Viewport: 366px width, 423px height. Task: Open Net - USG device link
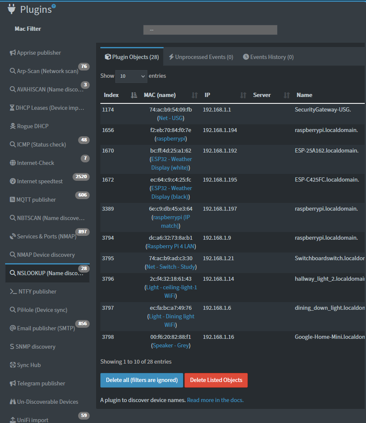coord(171,118)
